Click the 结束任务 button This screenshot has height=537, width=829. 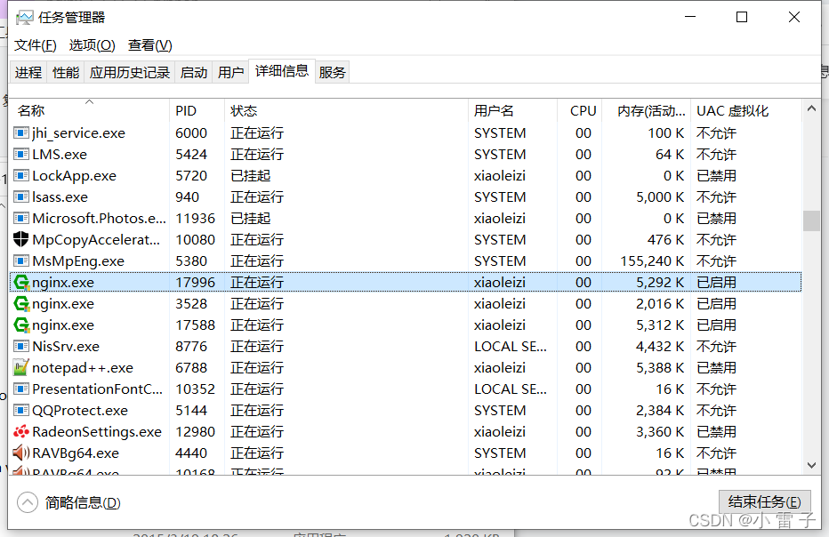point(764,501)
